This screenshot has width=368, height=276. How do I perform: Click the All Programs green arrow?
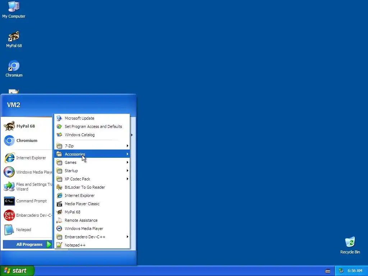tap(49, 244)
